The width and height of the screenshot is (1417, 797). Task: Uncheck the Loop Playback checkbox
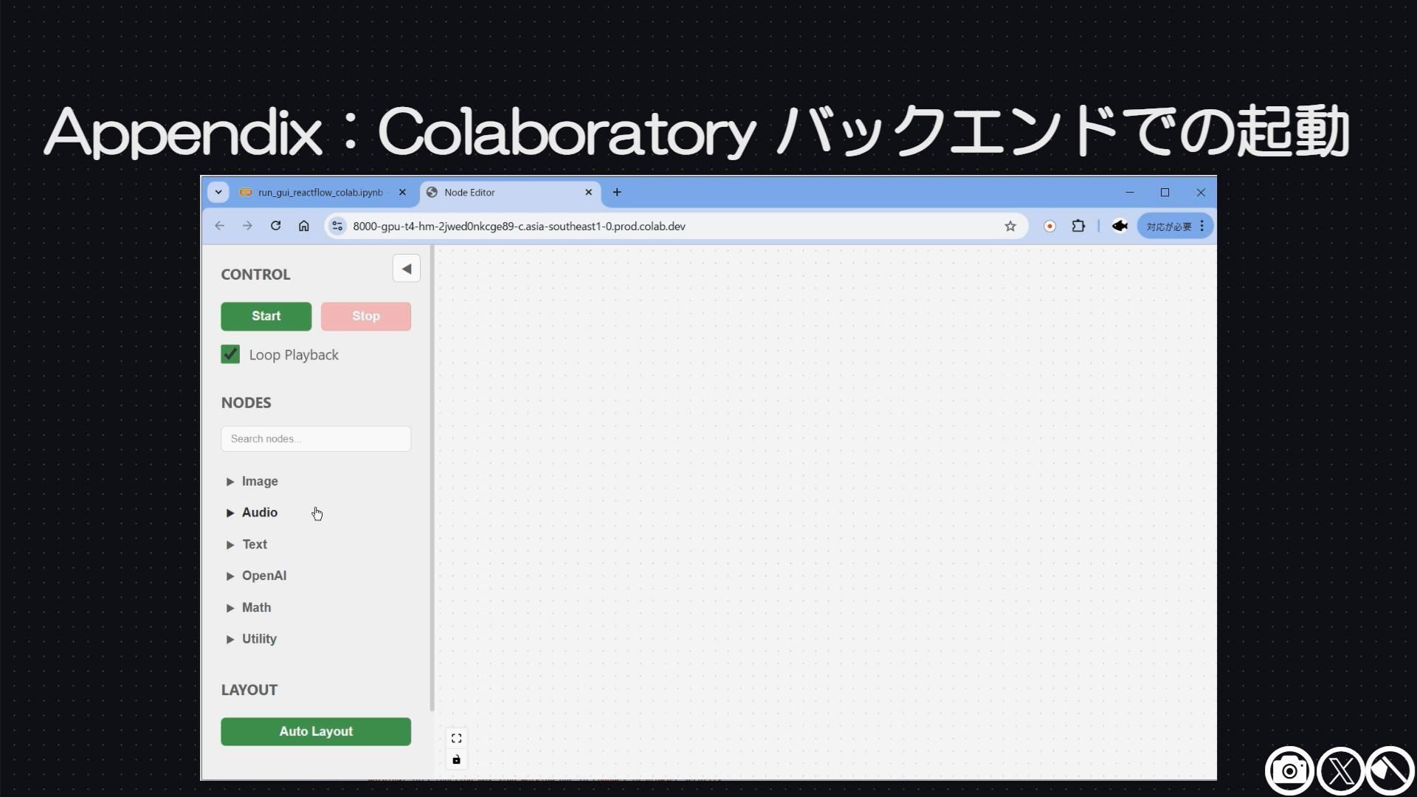(230, 354)
